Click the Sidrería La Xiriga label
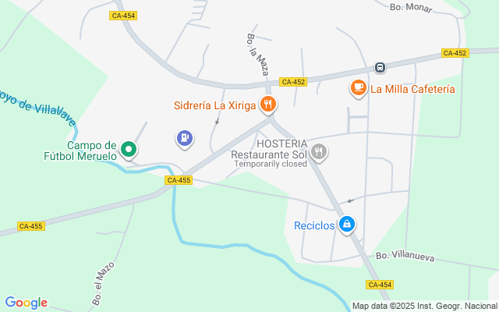This screenshot has width=499, height=312. click(x=215, y=105)
